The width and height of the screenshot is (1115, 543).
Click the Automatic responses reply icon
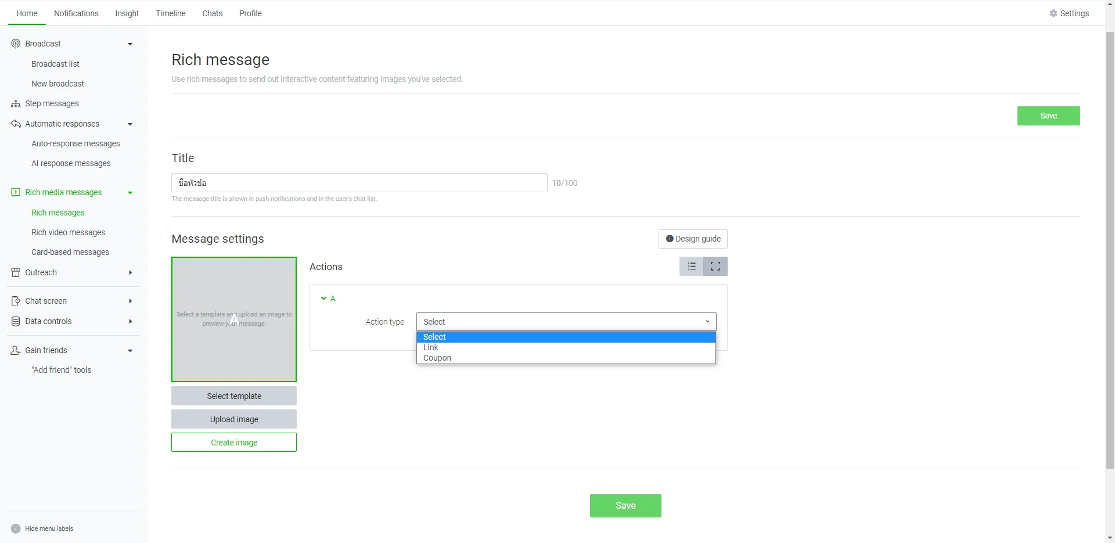click(16, 124)
